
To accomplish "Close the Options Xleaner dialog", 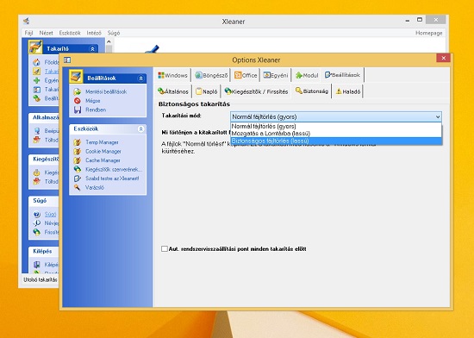I will tap(443, 58).
